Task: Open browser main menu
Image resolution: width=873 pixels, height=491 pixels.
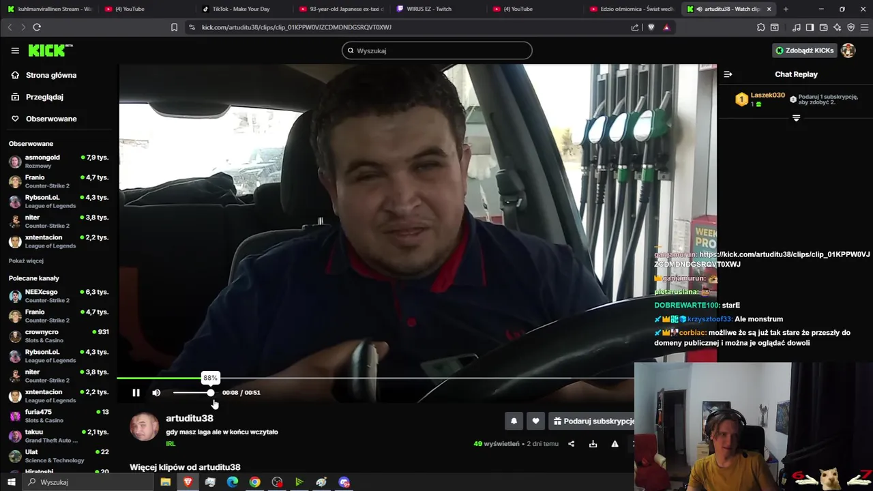Action: tap(864, 27)
